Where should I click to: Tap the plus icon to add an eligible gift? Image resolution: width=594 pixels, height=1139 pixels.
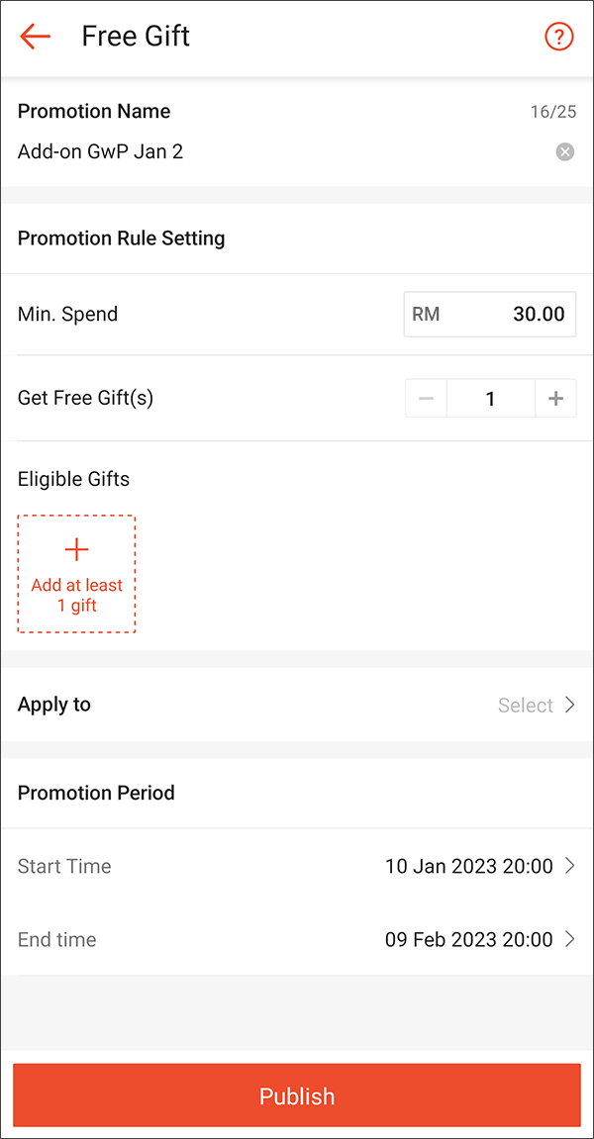tap(76, 549)
